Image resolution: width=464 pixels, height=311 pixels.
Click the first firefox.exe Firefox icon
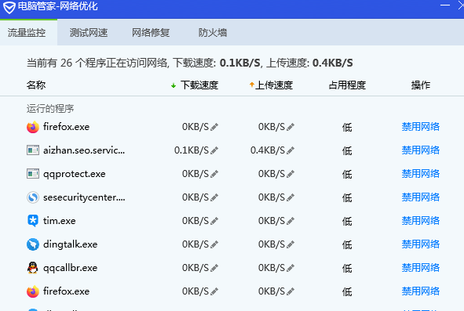[x=33, y=127]
